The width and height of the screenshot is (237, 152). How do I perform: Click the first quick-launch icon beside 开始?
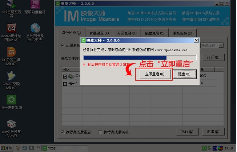(18, 148)
